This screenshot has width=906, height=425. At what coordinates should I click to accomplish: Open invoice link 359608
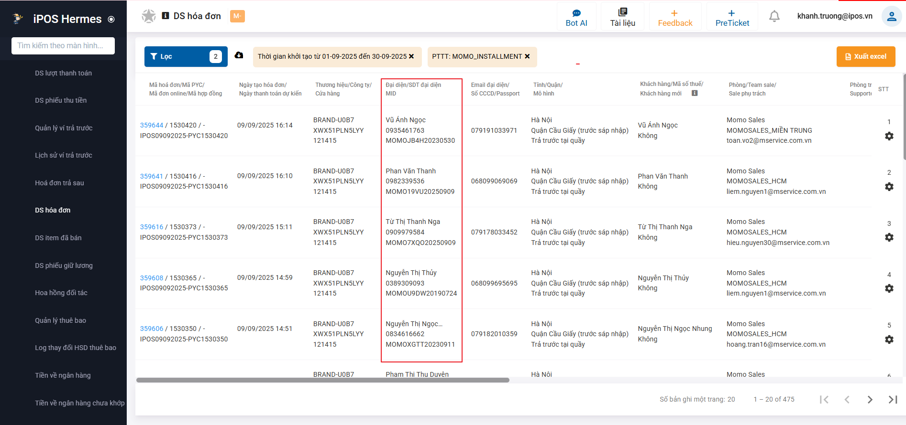(x=152, y=278)
